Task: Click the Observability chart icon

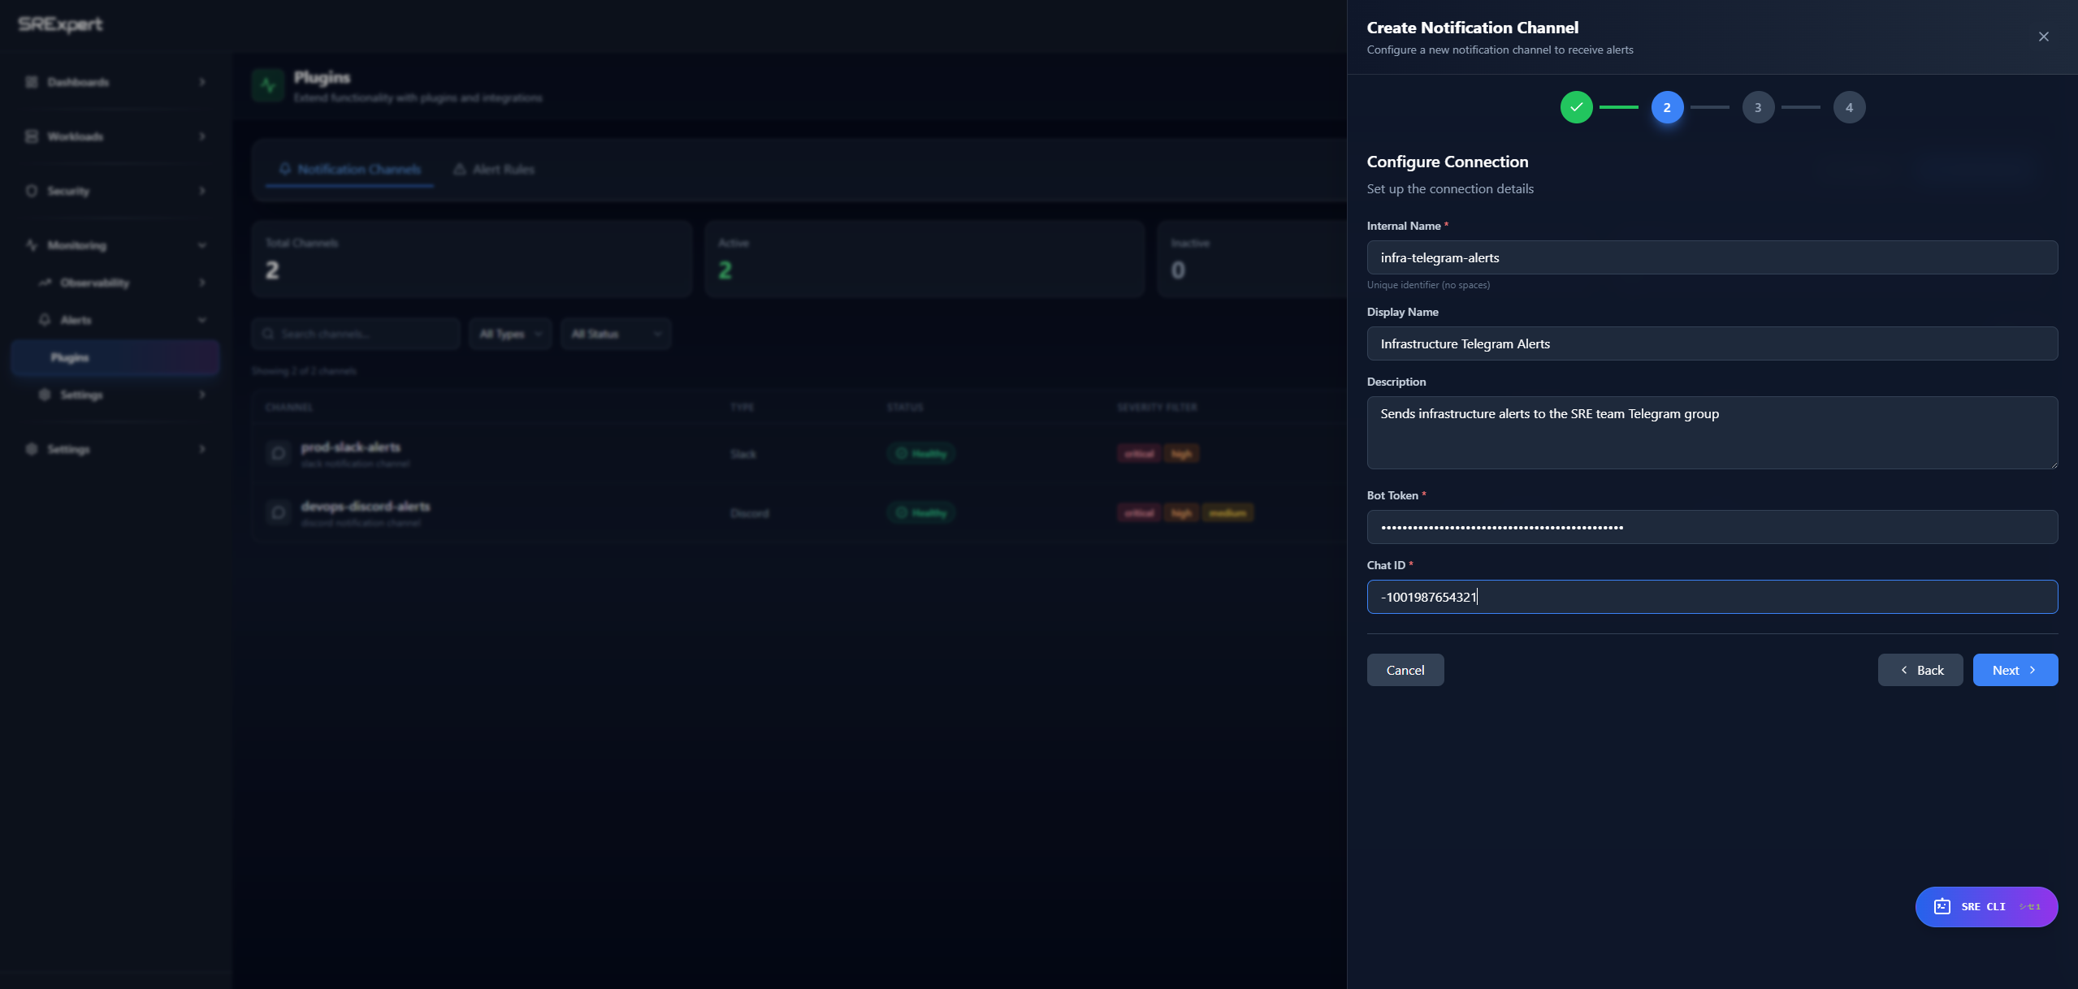Action: tap(45, 283)
